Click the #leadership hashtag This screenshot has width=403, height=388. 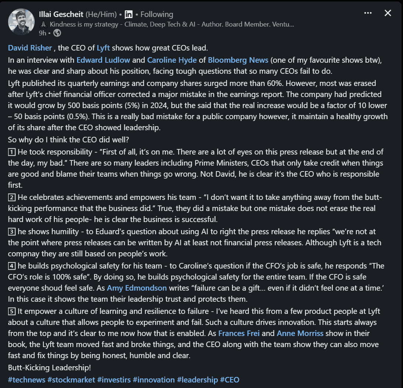click(x=197, y=380)
